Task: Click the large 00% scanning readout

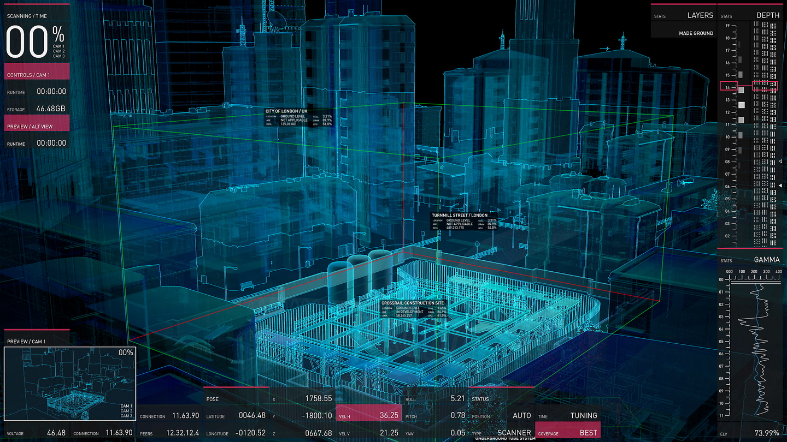Action: click(x=35, y=43)
